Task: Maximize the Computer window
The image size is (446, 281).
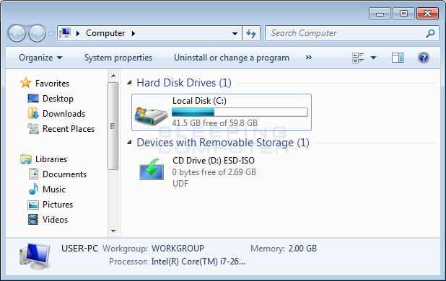Action: pyautogui.click(x=403, y=14)
